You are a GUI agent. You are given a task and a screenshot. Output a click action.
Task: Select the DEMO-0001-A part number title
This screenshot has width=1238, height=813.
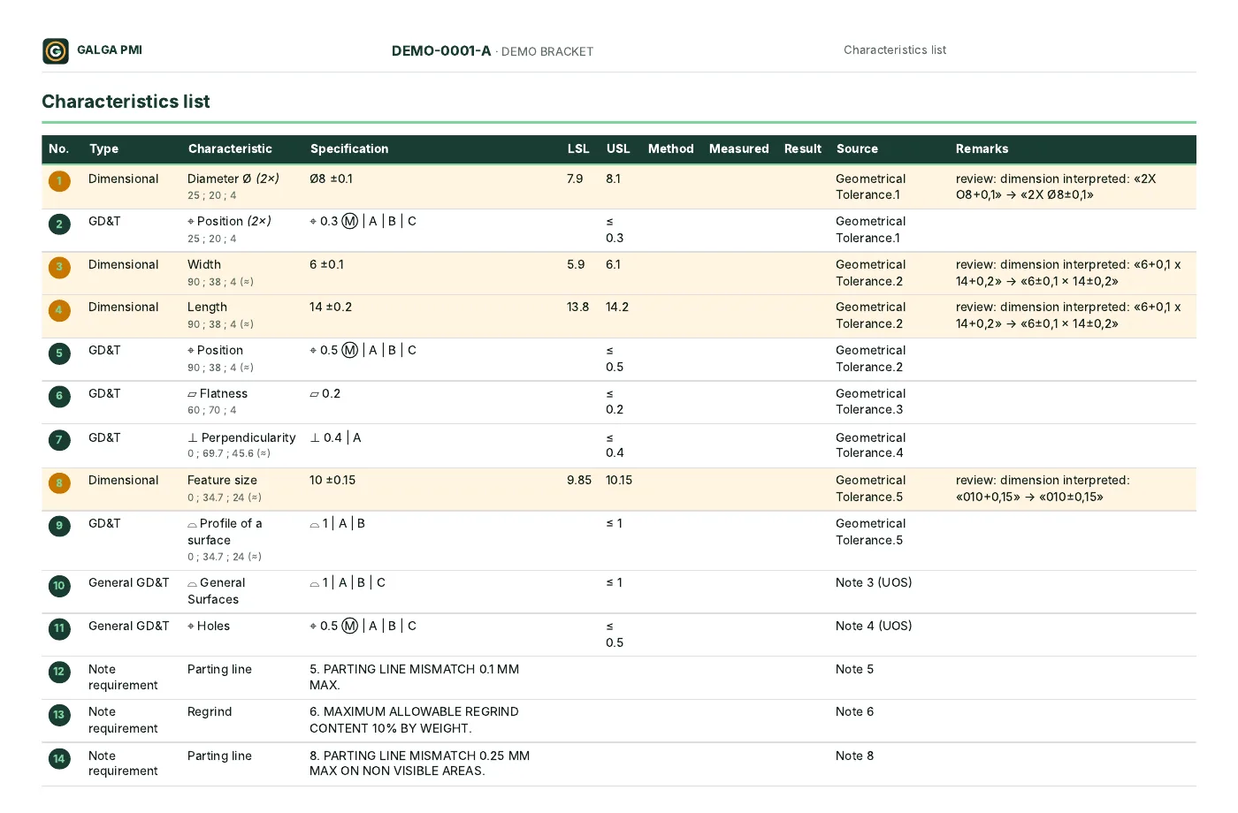[x=441, y=51]
